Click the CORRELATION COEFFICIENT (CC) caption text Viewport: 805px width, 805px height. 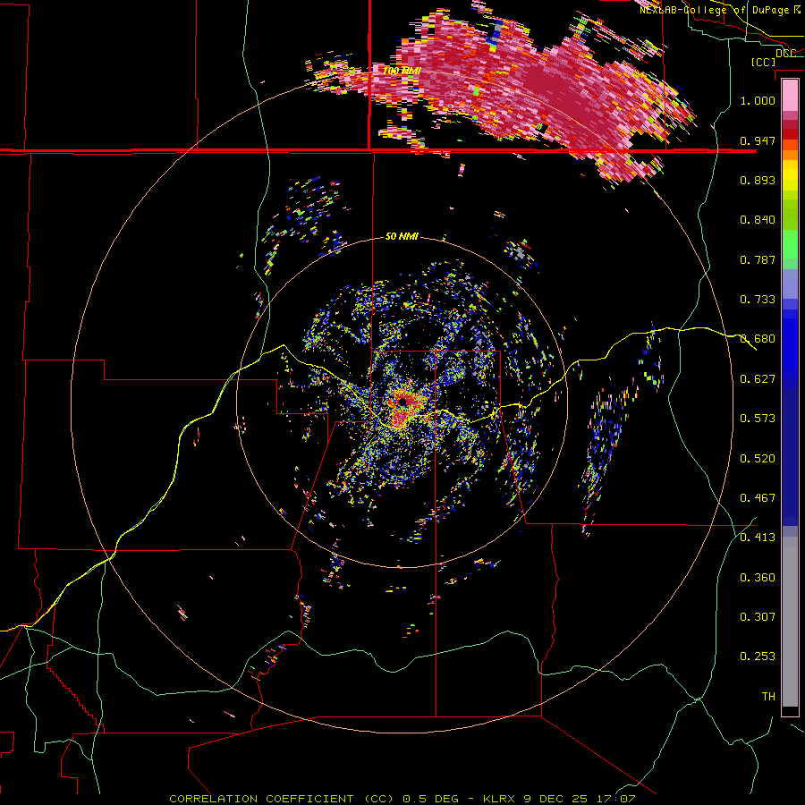point(282,799)
